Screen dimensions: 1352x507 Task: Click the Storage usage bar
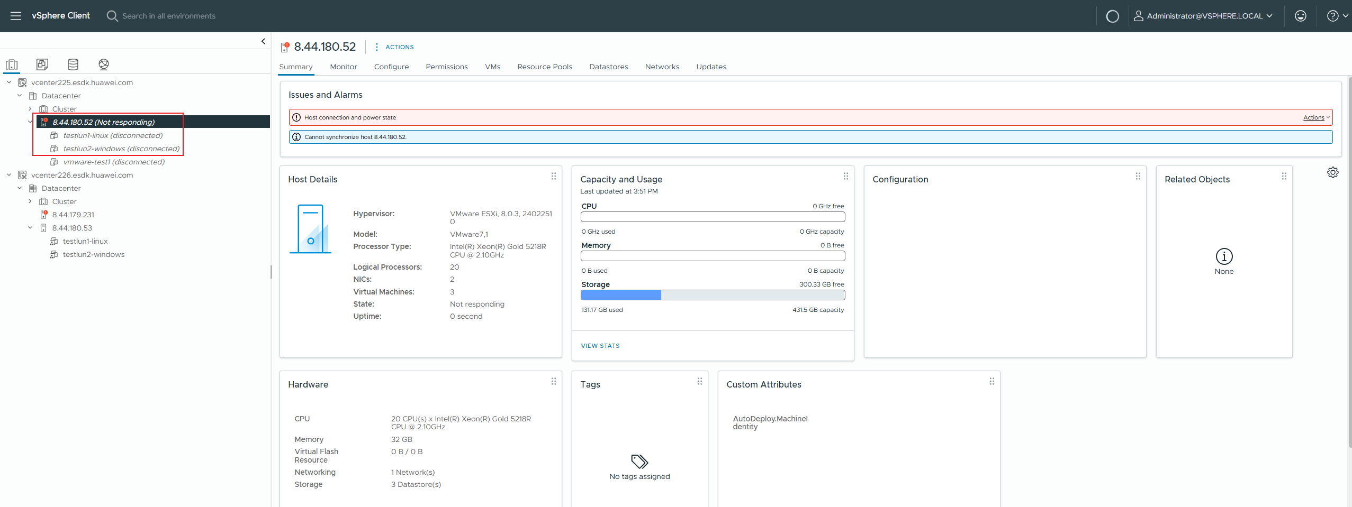pyautogui.click(x=713, y=295)
